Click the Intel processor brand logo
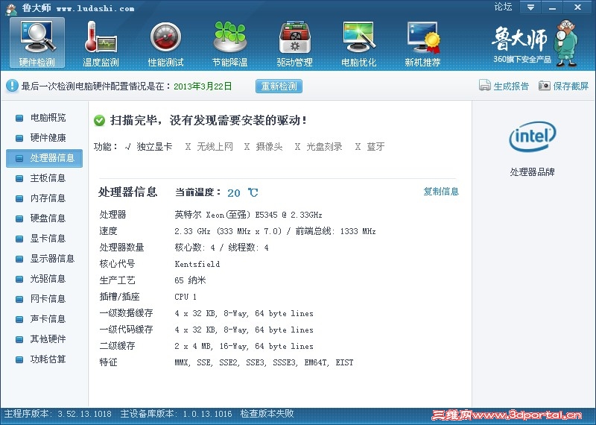The height and width of the screenshot is (425, 596). [x=532, y=136]
